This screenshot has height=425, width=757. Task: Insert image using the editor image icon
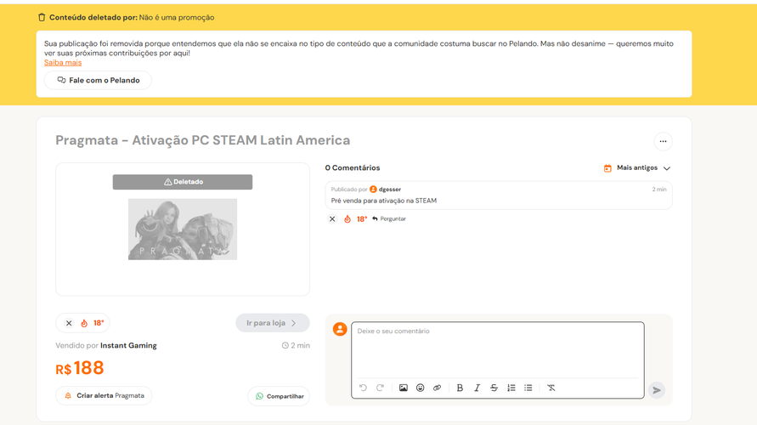tap(403, 388)
